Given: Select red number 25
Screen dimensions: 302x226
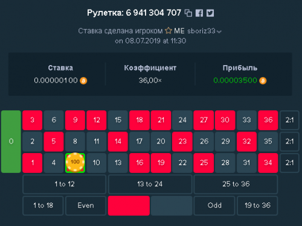Looking at the screenshot, I should pos(204,163).
